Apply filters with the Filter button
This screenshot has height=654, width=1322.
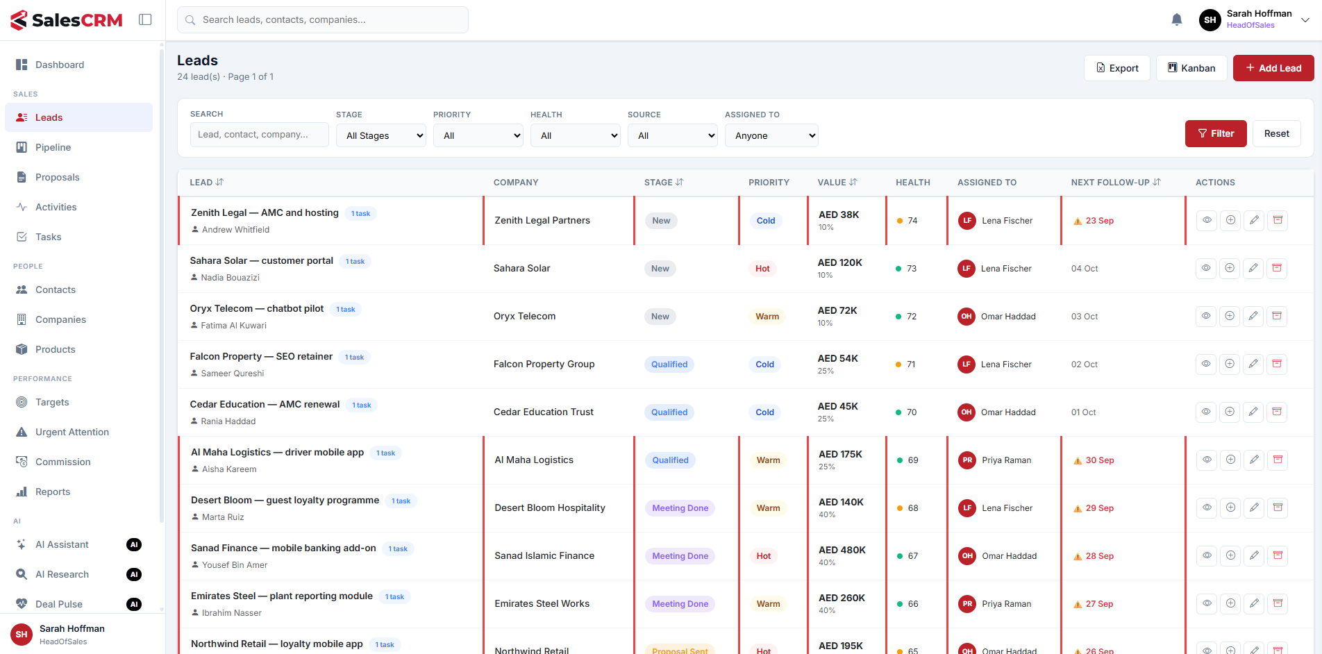coord(1216,133)
